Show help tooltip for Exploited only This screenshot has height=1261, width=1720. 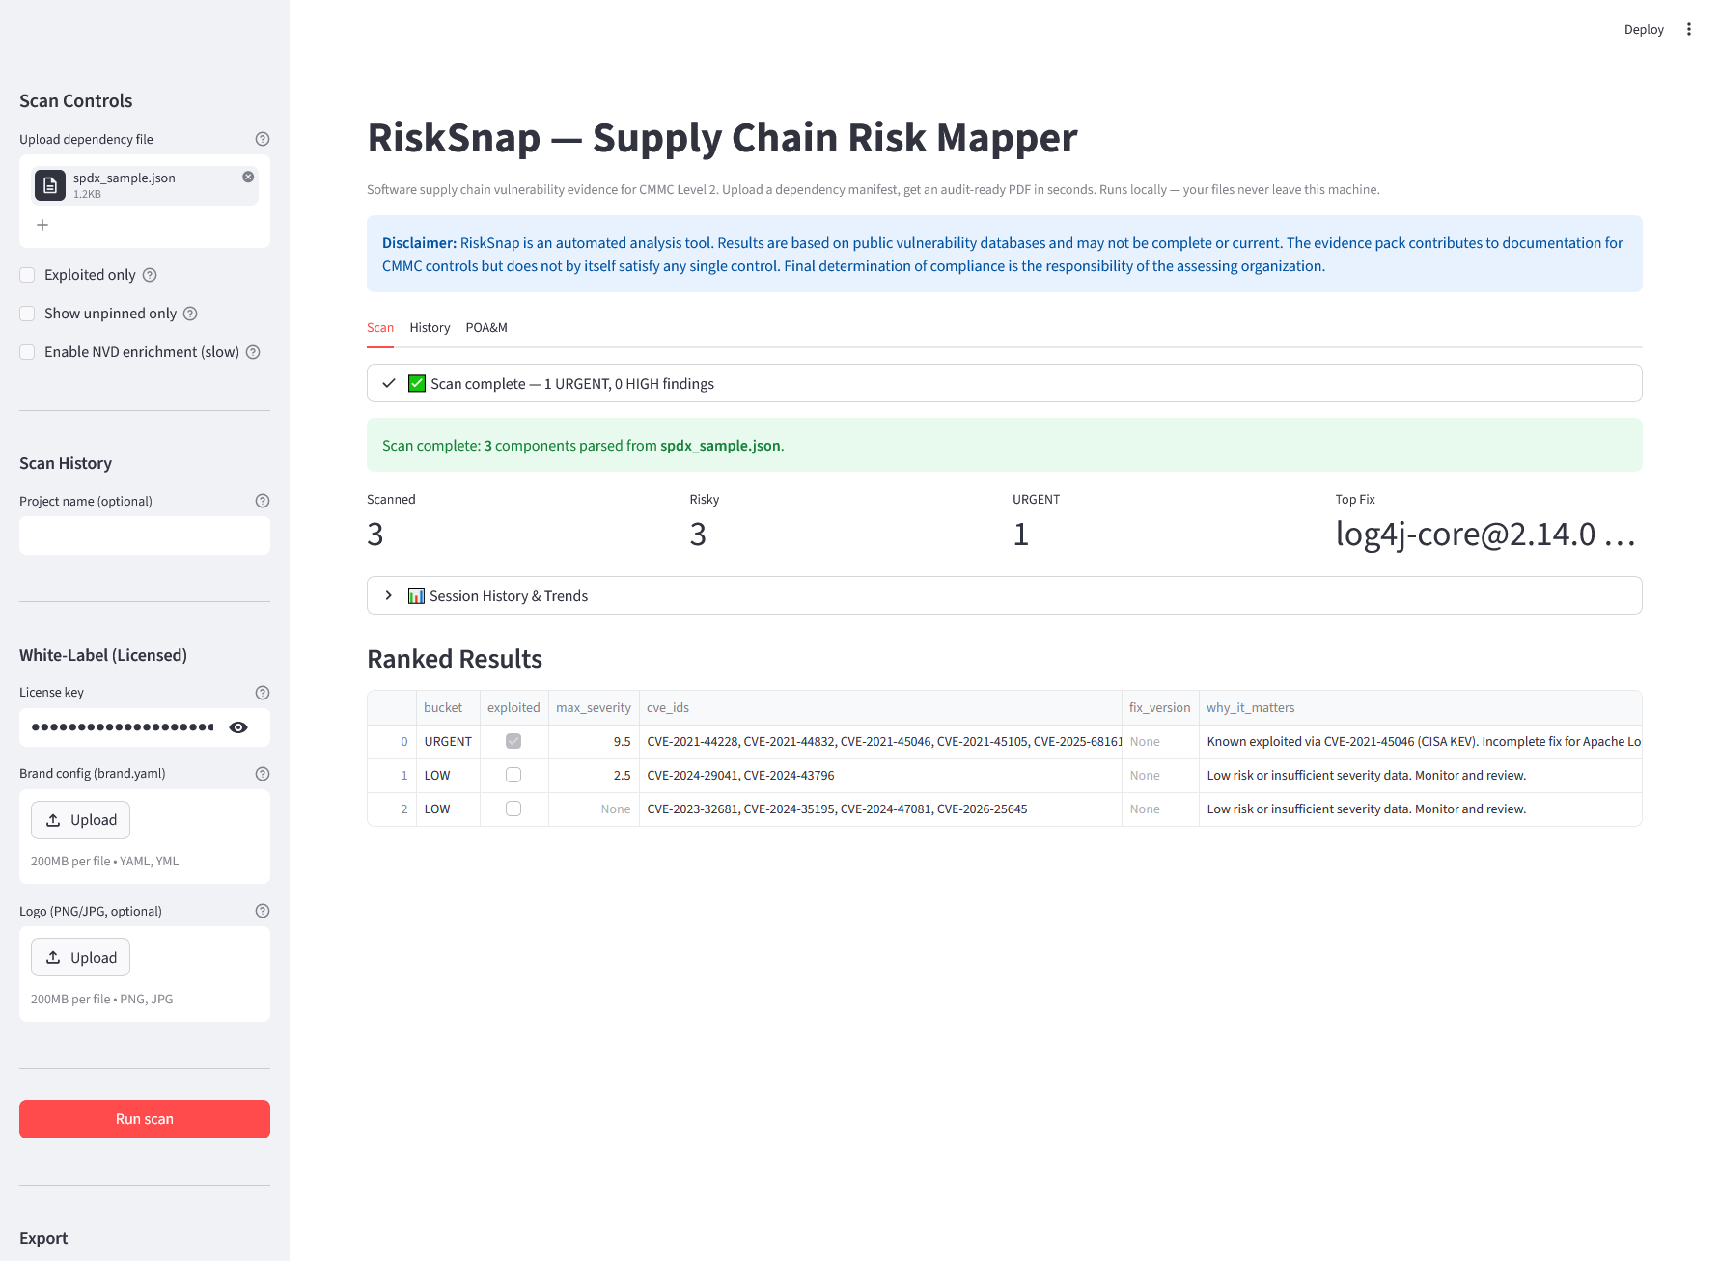pyautogui.click(x=150, y=275)
